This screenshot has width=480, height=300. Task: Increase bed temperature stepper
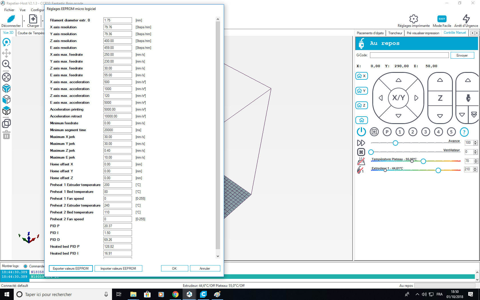(x=476, y=160)
